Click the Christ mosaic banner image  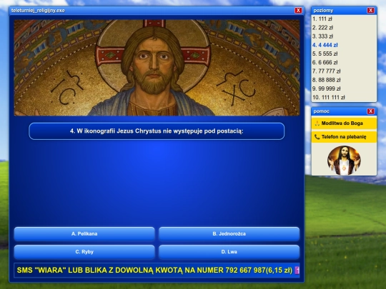[157, 68]
